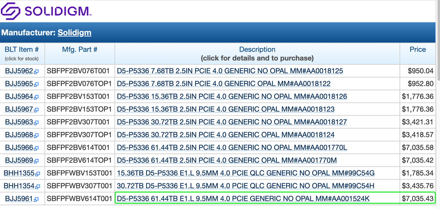Check stock for item BJJ5969
The height and width of the screenshot is (209, 440).
click(x=19, y=161)
